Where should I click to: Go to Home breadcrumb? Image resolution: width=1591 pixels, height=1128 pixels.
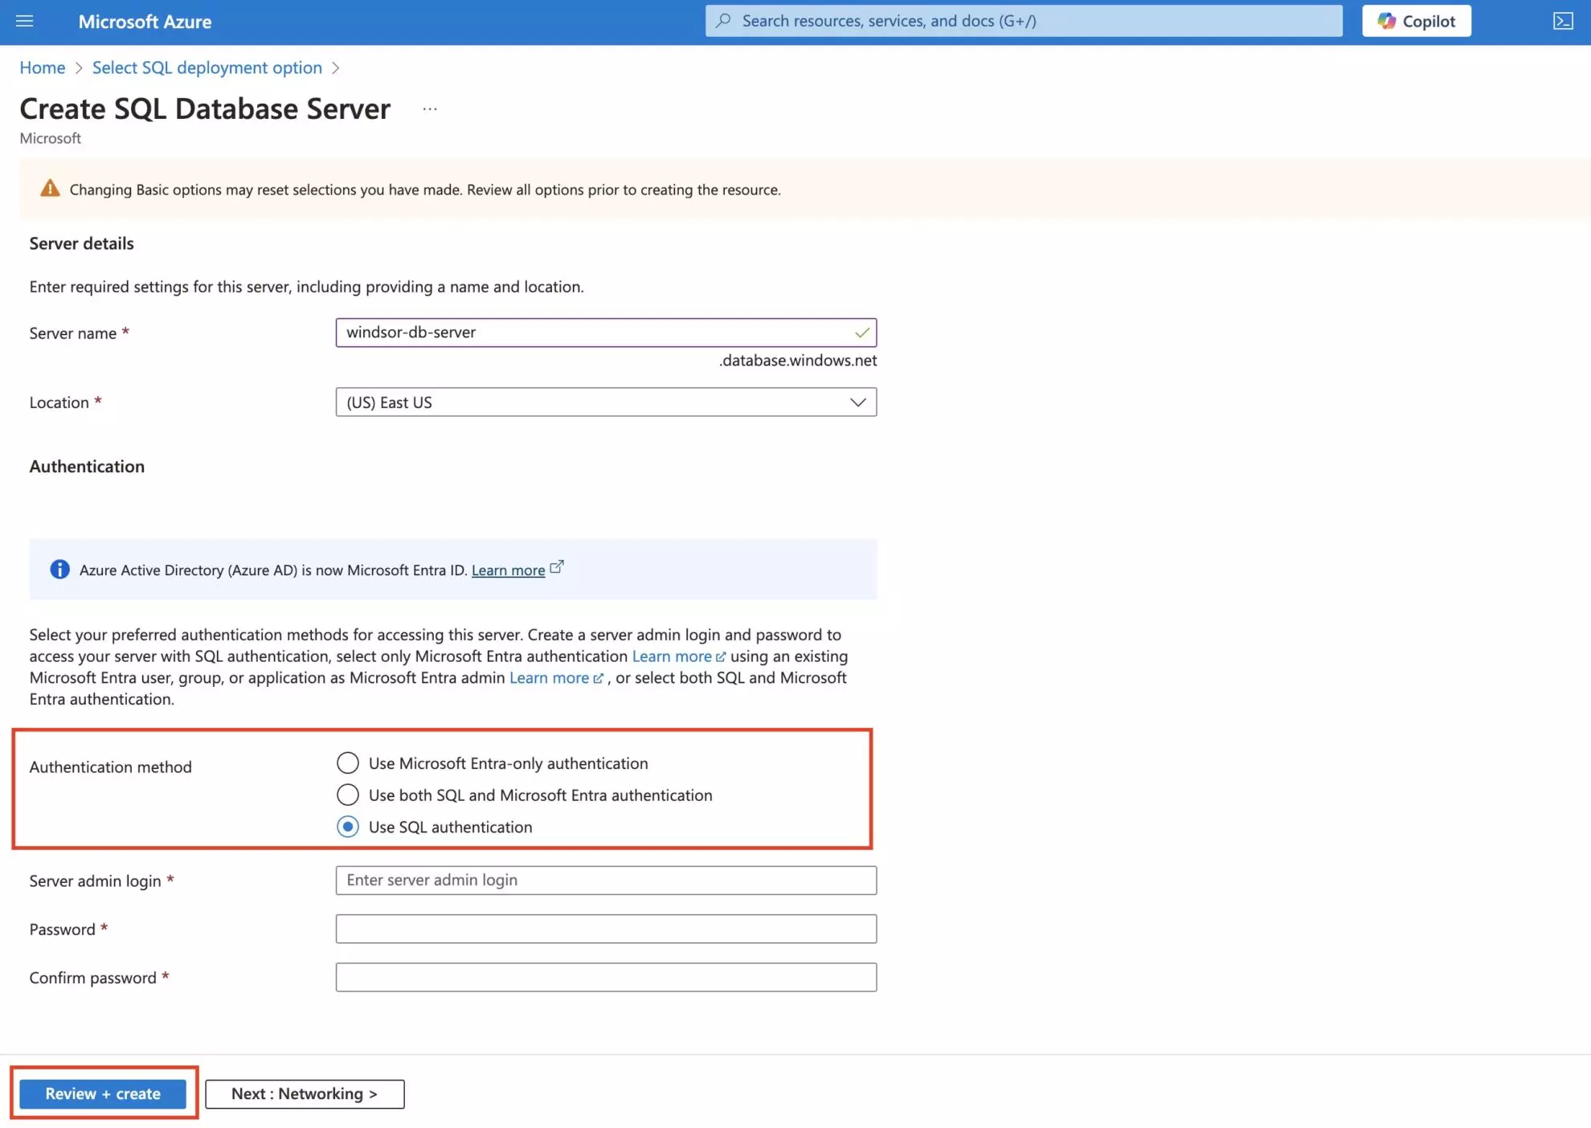pyautogui.click(x=43, y=67)
